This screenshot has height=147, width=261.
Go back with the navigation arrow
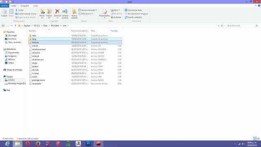tap(3, 26)
